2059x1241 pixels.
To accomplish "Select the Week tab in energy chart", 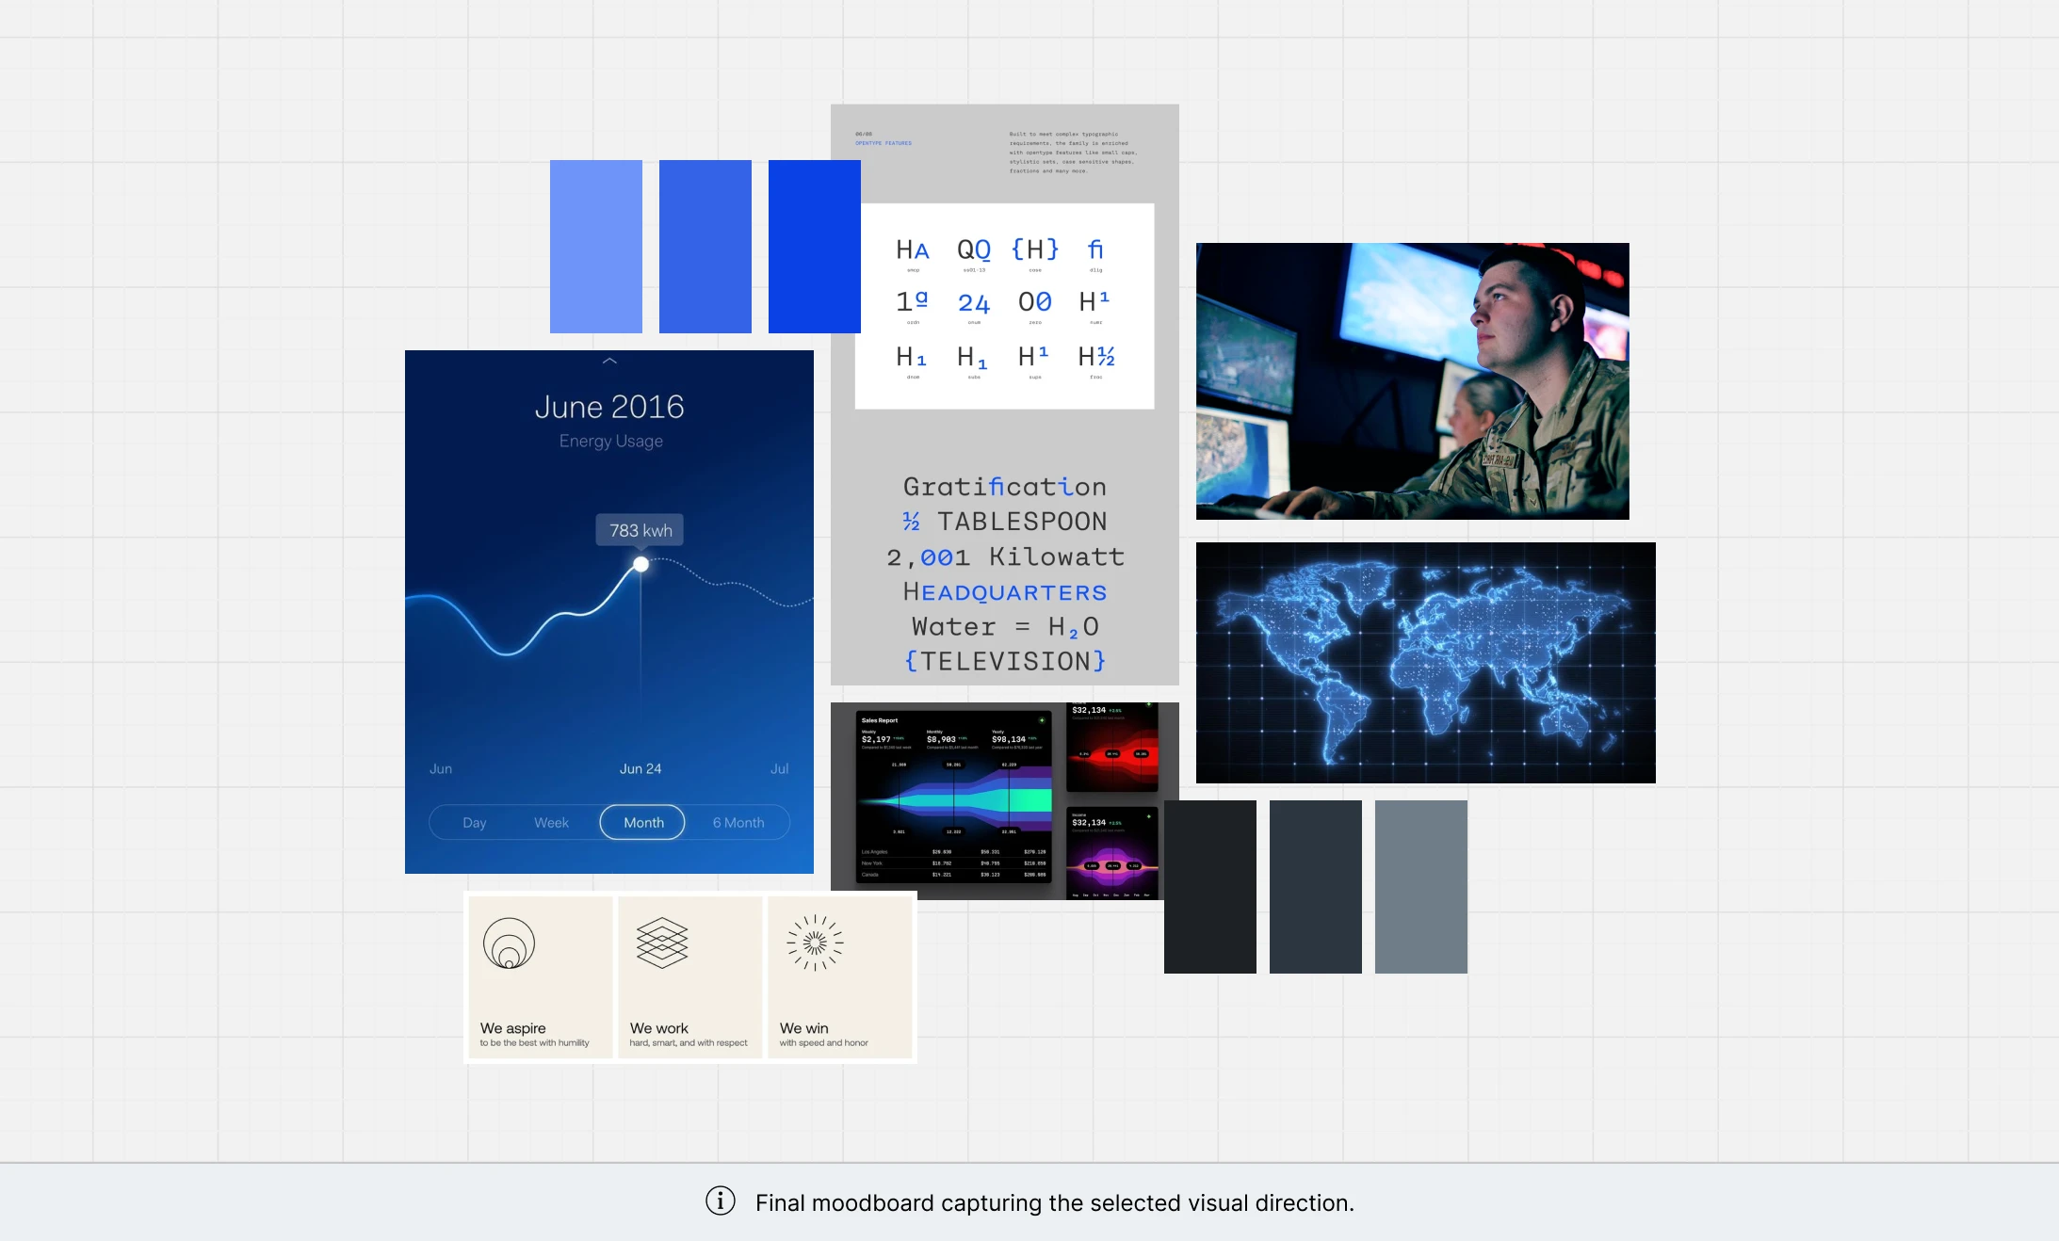I will [x=551, y=822].
